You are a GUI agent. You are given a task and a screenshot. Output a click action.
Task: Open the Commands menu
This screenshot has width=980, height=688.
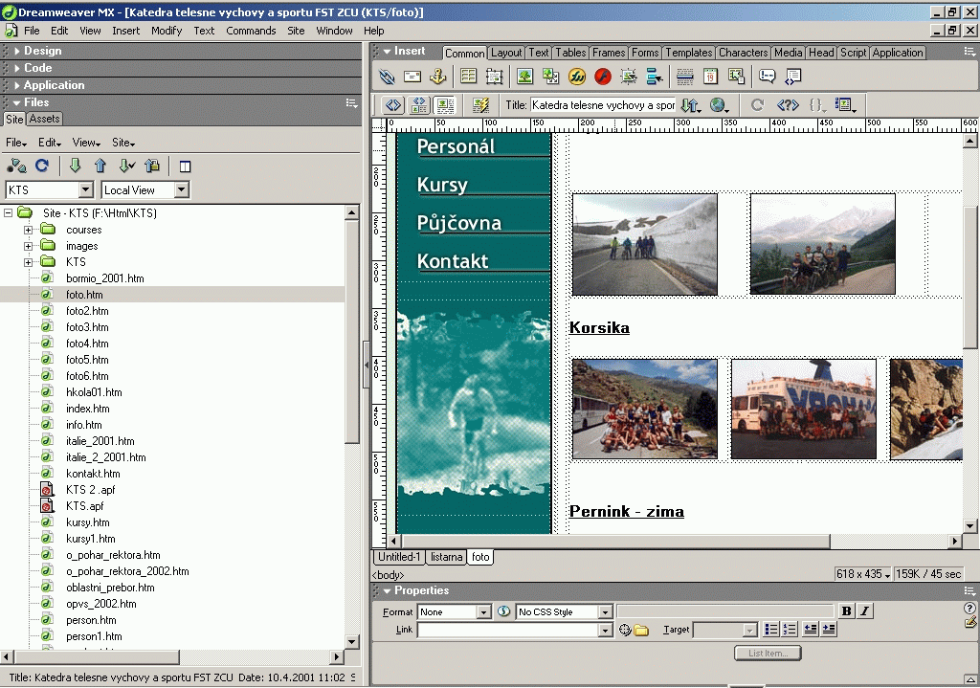(251, 31)
